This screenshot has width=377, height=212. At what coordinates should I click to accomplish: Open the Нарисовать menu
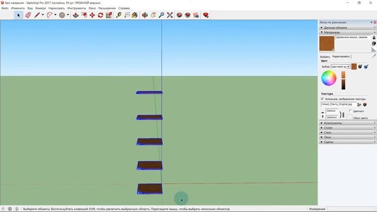pos(57,8)
